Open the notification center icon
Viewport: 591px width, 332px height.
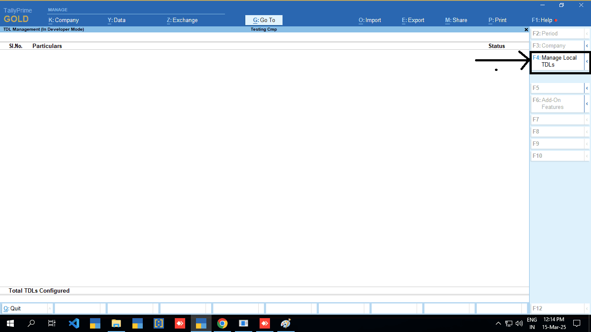click(577, 323)
